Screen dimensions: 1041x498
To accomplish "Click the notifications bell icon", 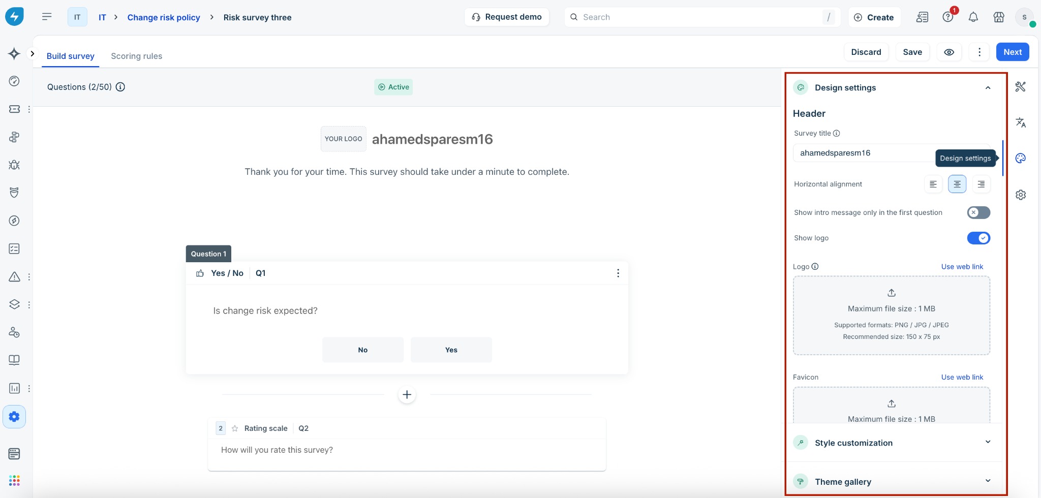I will tap(973, 17).
